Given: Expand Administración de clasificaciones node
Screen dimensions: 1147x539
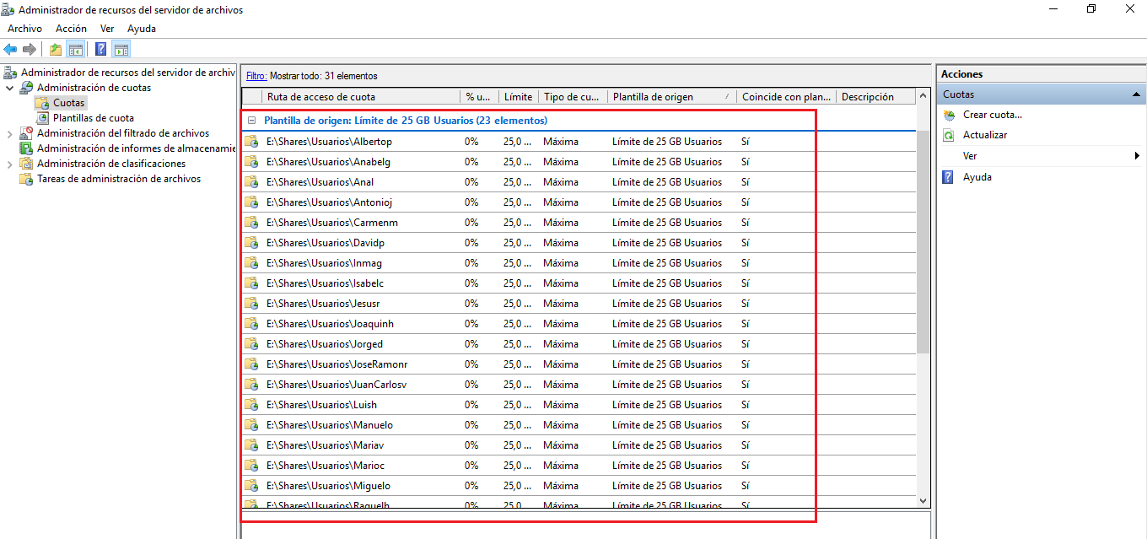Looking at the screenshot, I should tap(10, 164).
